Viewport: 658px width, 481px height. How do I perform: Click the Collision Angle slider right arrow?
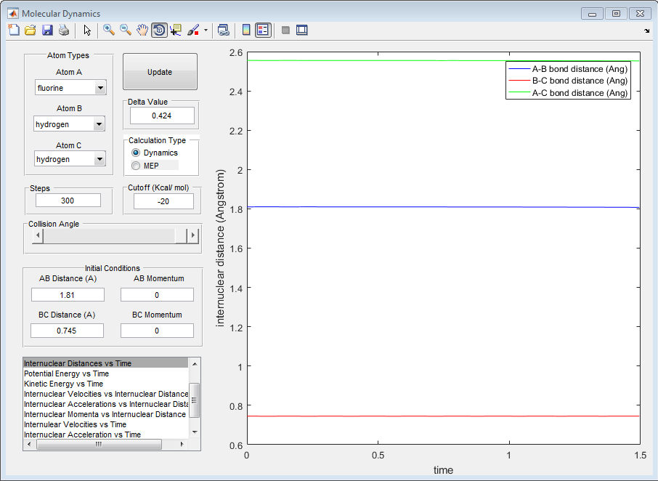point(192,236)
